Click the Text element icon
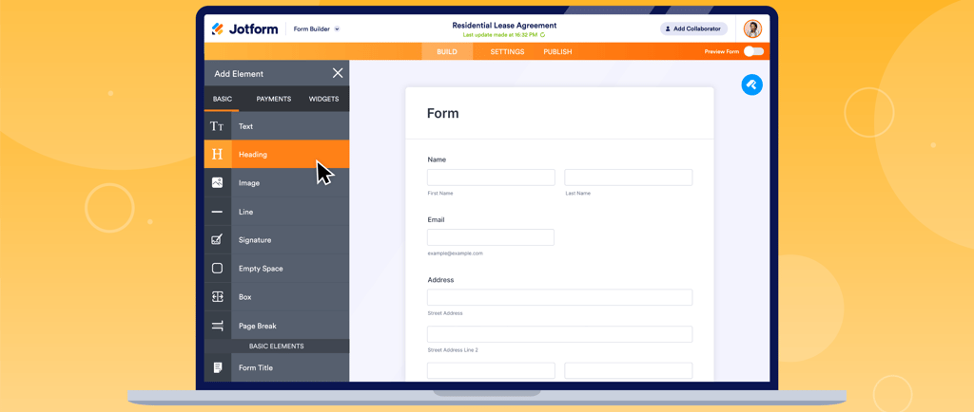Viewport: 974px width, 412px height. (218, 126)
